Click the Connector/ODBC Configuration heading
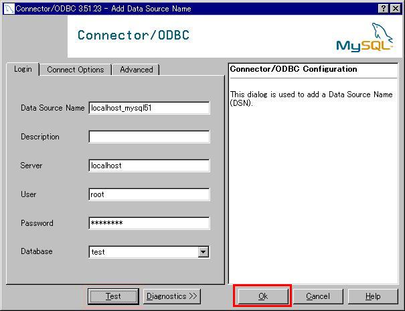 click(x=293, y=69)
